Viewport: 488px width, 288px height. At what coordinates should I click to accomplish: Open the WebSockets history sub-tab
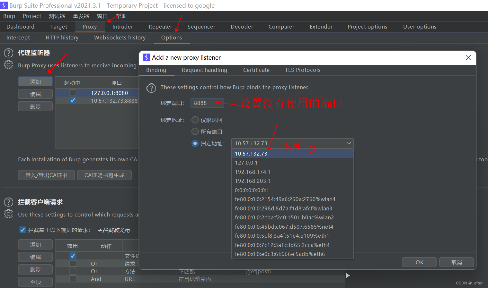click(x=120, y=38)
